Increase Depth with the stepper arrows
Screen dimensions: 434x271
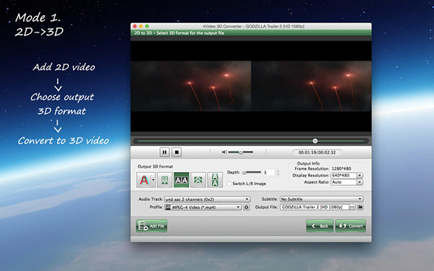278,171
